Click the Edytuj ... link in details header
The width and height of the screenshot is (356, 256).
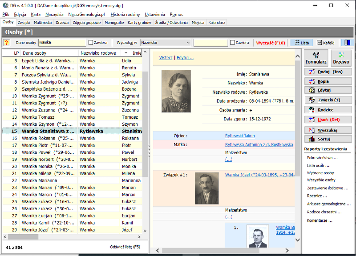(185, 58)
